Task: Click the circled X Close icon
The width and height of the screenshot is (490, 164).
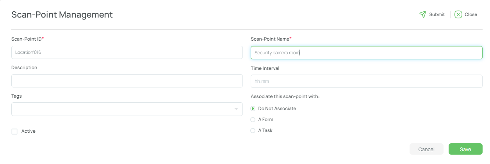Action: (458, 14)
